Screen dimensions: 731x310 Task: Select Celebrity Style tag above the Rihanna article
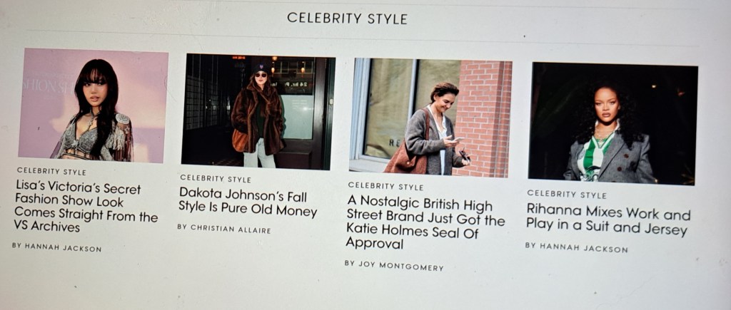pyautogui.click(x=566, y=194)
